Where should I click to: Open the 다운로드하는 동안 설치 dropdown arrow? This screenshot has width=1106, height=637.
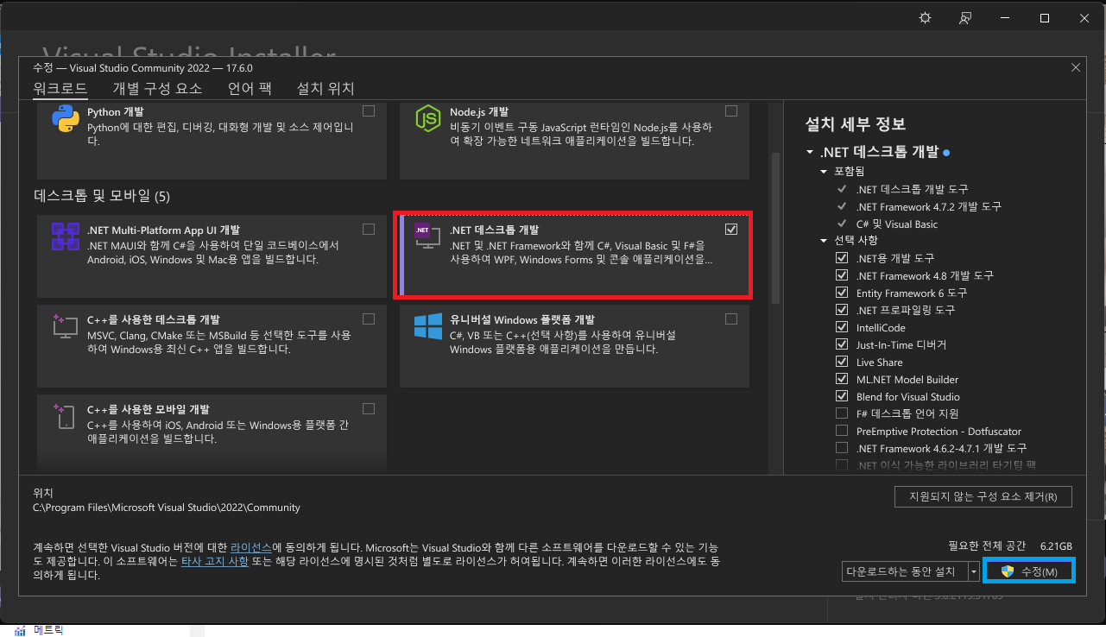pyautogui.click(x=974, y=571)
